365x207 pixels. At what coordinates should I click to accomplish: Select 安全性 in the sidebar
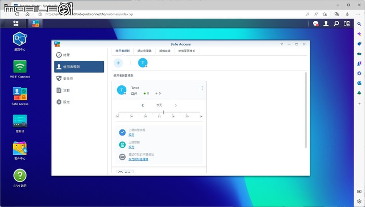(79, 79)
